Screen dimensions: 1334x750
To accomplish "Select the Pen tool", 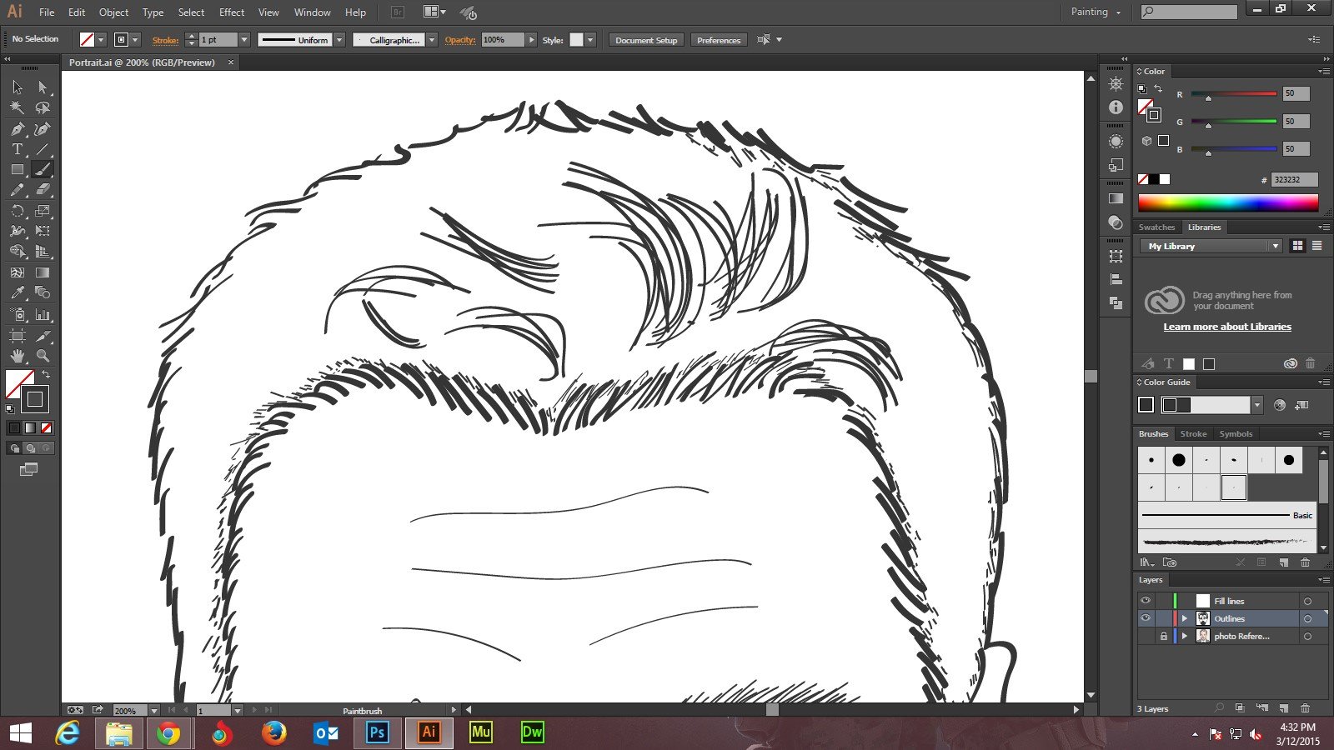I will [18, 129].
